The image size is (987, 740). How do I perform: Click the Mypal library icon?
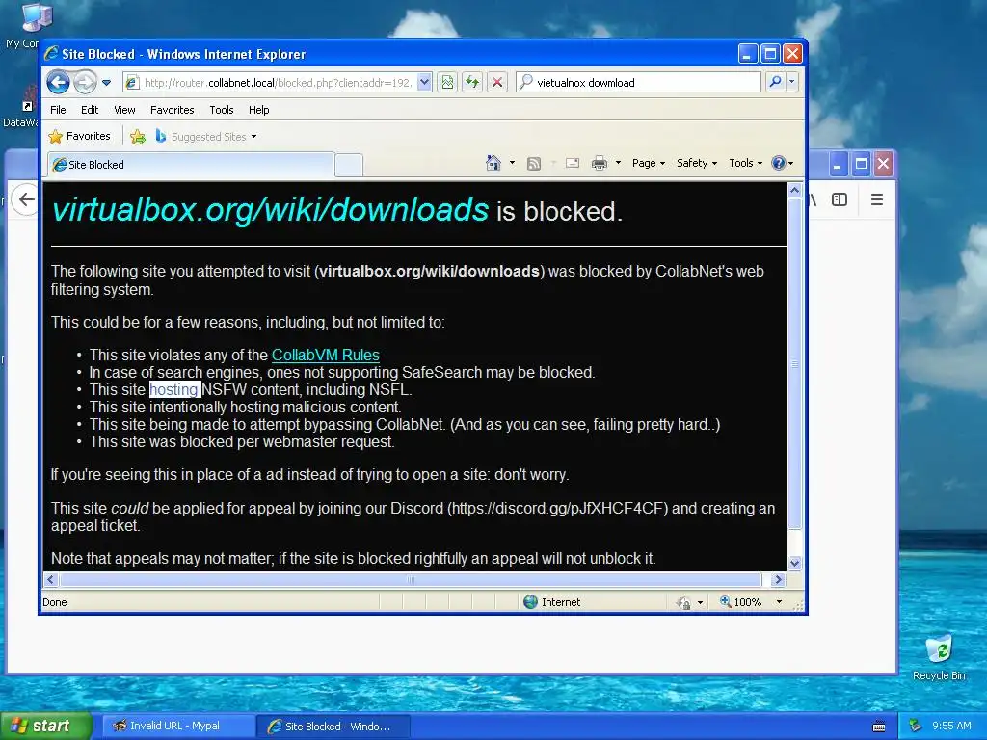click(814, 200)
